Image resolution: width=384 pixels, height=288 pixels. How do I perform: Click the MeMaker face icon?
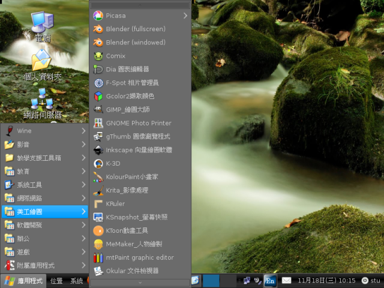98,244
